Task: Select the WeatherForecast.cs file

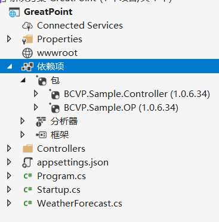Action: pyautogui.click(x=79, y=204)
